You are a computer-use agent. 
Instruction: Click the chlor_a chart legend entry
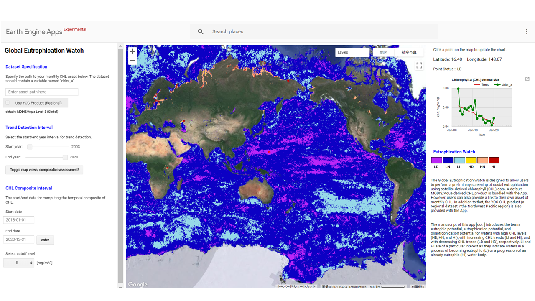pos(503,85)
